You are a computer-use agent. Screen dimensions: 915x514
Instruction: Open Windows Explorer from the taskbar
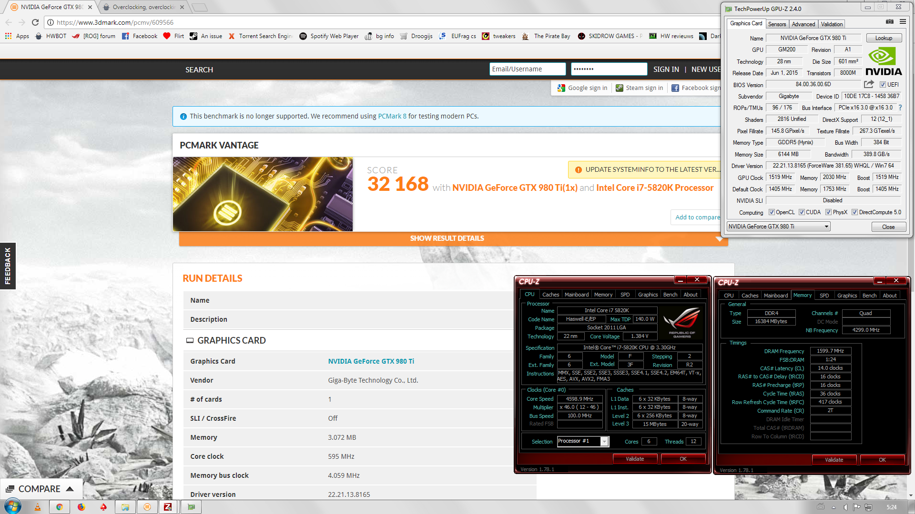pyautogui.click(x=125, y=507)
